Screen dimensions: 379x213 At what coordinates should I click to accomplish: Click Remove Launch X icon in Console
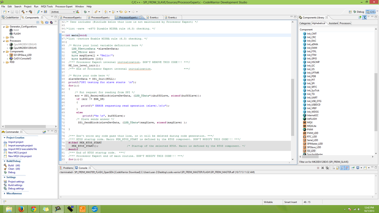(x=322, y=168)
